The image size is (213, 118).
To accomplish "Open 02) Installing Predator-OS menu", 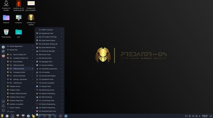I will pos(20,58).
